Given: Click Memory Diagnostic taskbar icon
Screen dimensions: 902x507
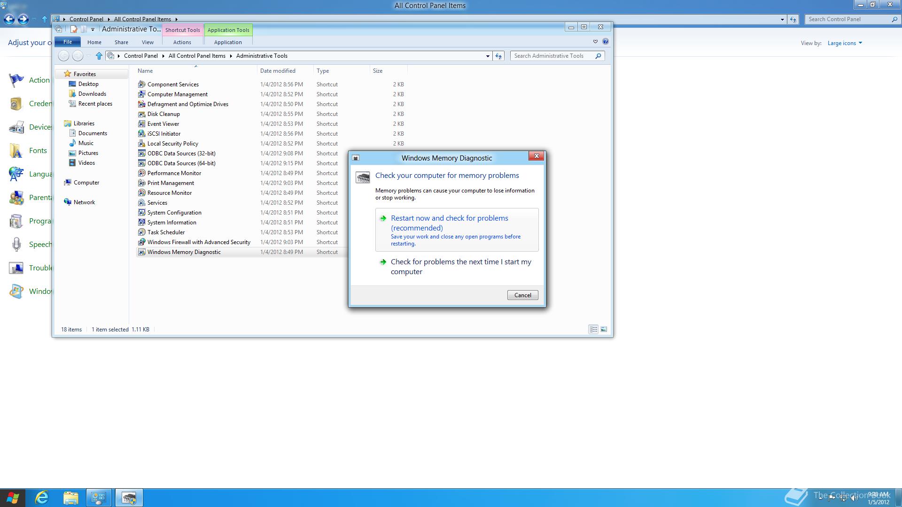Looking at the screenshot, I should point(129,498).
